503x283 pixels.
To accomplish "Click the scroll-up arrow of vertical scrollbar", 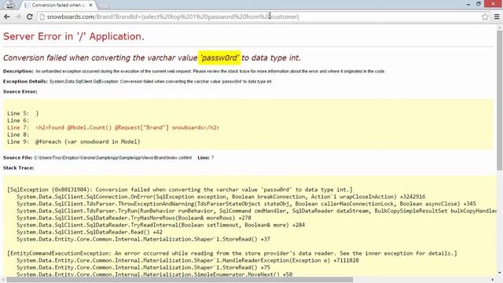I will tap(500, 28).
